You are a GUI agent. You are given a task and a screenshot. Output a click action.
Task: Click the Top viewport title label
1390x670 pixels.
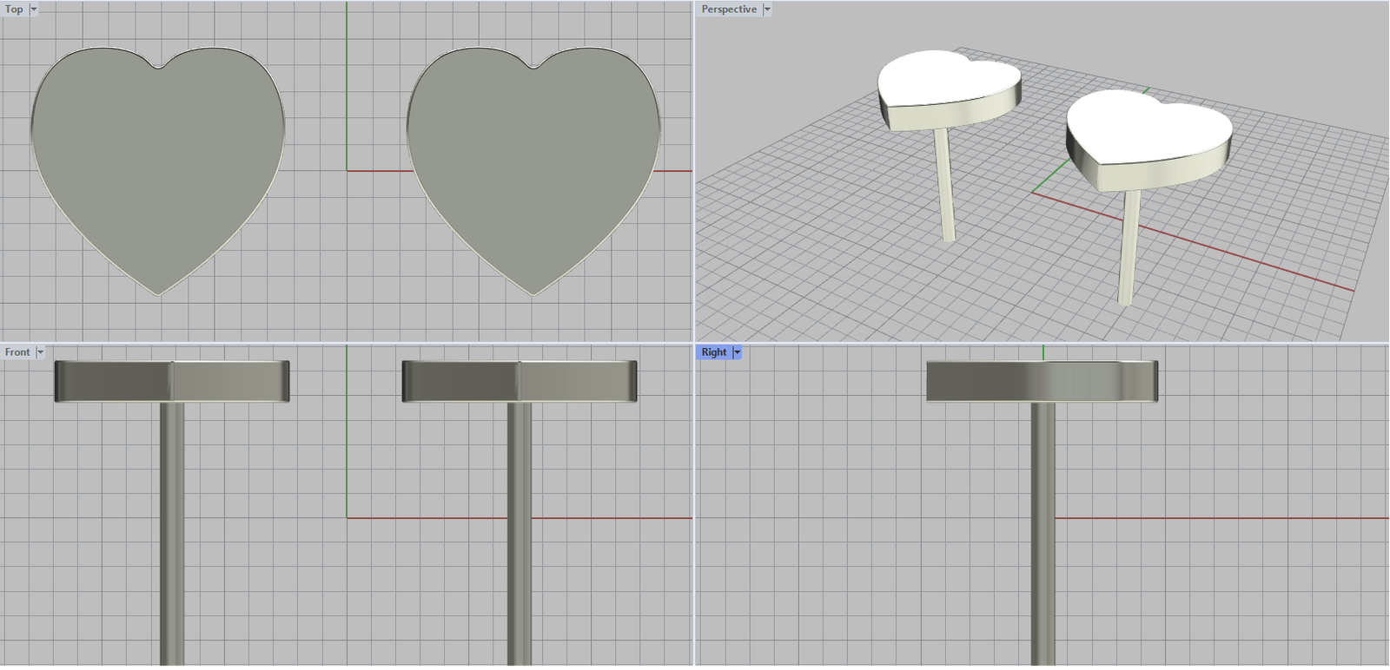pos(14,10)
